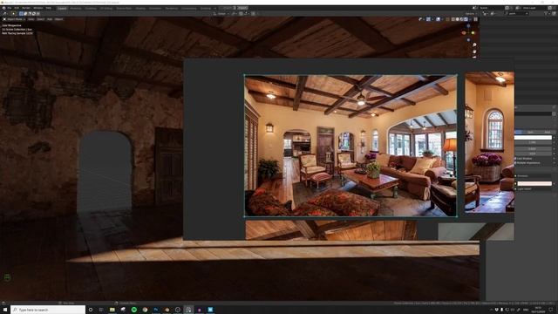Click the outliner search field
558x314 pixels.
(x=516, y=14)
